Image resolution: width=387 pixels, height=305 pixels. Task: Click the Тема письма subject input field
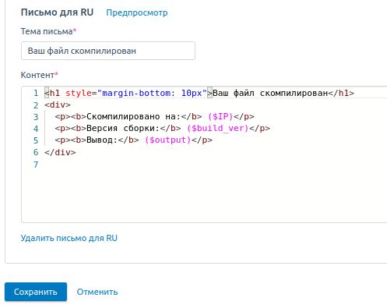point(108,51)
